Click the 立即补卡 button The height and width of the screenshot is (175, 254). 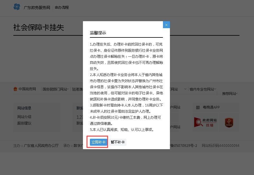[x=98, y=142]
